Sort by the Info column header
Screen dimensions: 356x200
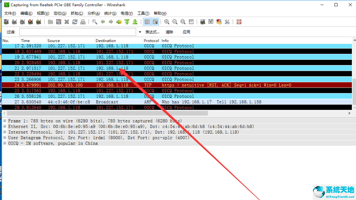pyautogui.click(x=256, y=41)
